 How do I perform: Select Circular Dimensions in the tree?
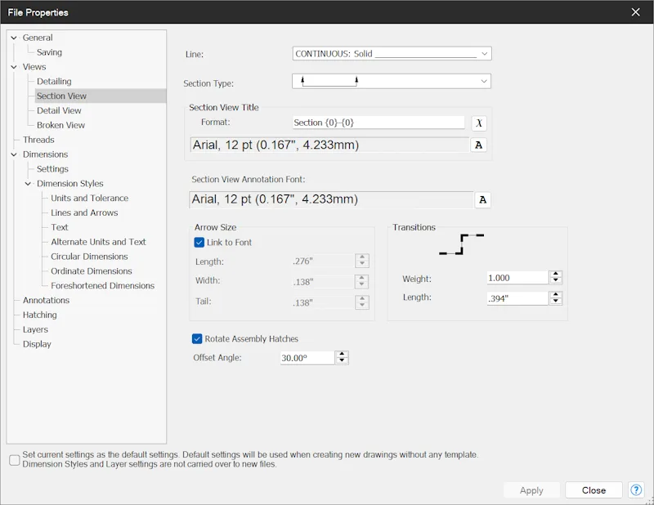point(89,257)
